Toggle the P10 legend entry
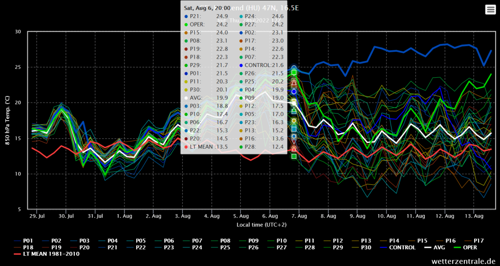500x266 pixels. [x=282, y=241]
